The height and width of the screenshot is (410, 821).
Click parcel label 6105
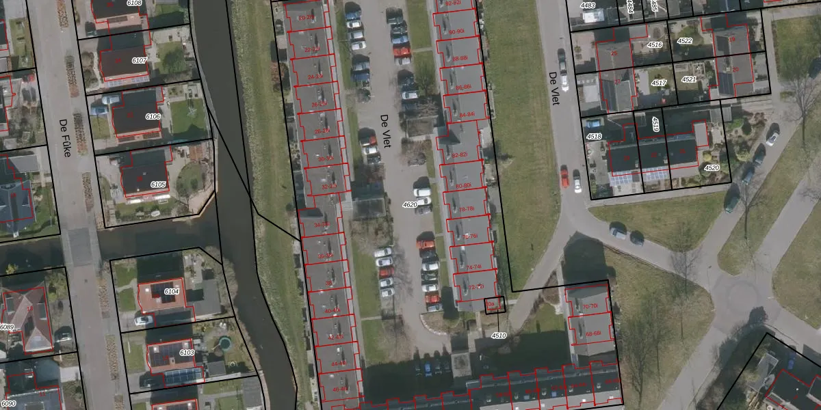point(159,184)
